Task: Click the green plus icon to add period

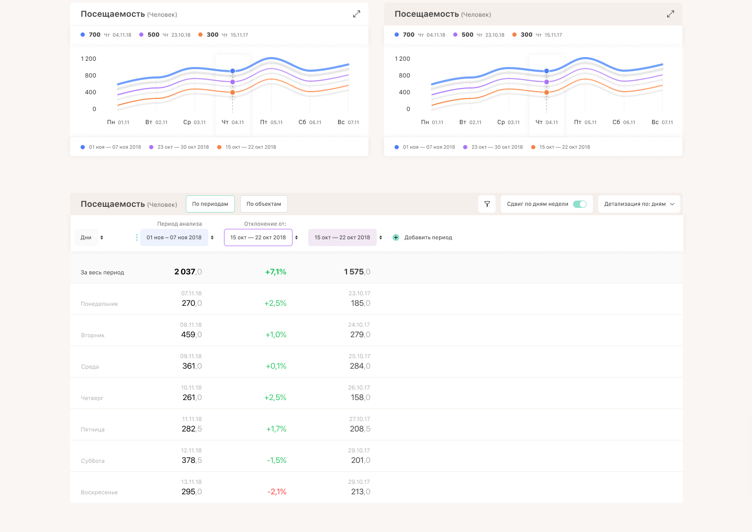Action: point(396,238)
